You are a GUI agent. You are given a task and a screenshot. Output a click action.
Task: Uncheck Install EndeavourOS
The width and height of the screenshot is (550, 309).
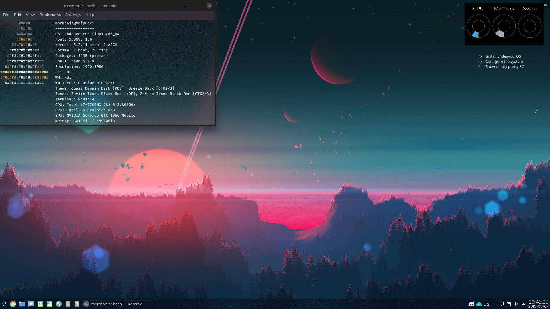(481, 56)
